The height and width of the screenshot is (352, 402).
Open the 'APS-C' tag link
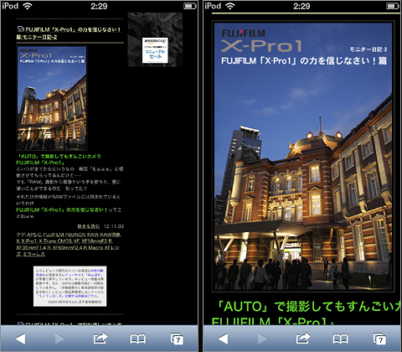[x=34, y=235]
